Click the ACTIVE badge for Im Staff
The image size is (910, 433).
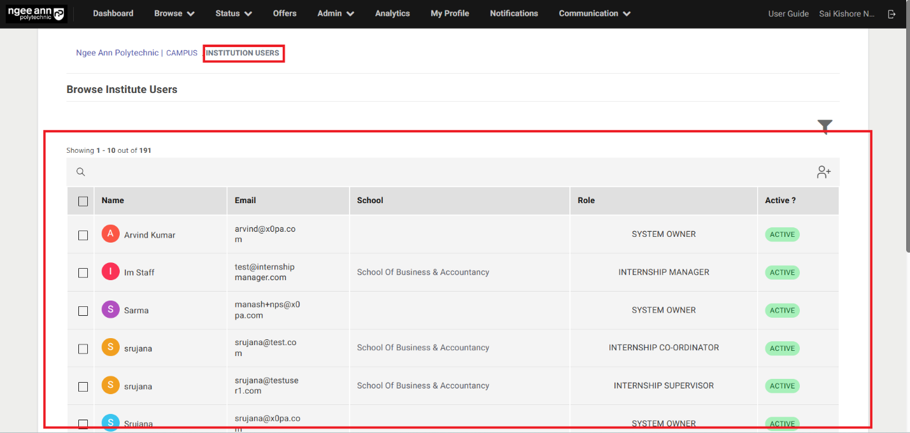pyautogui.click(x=782, y=273)
